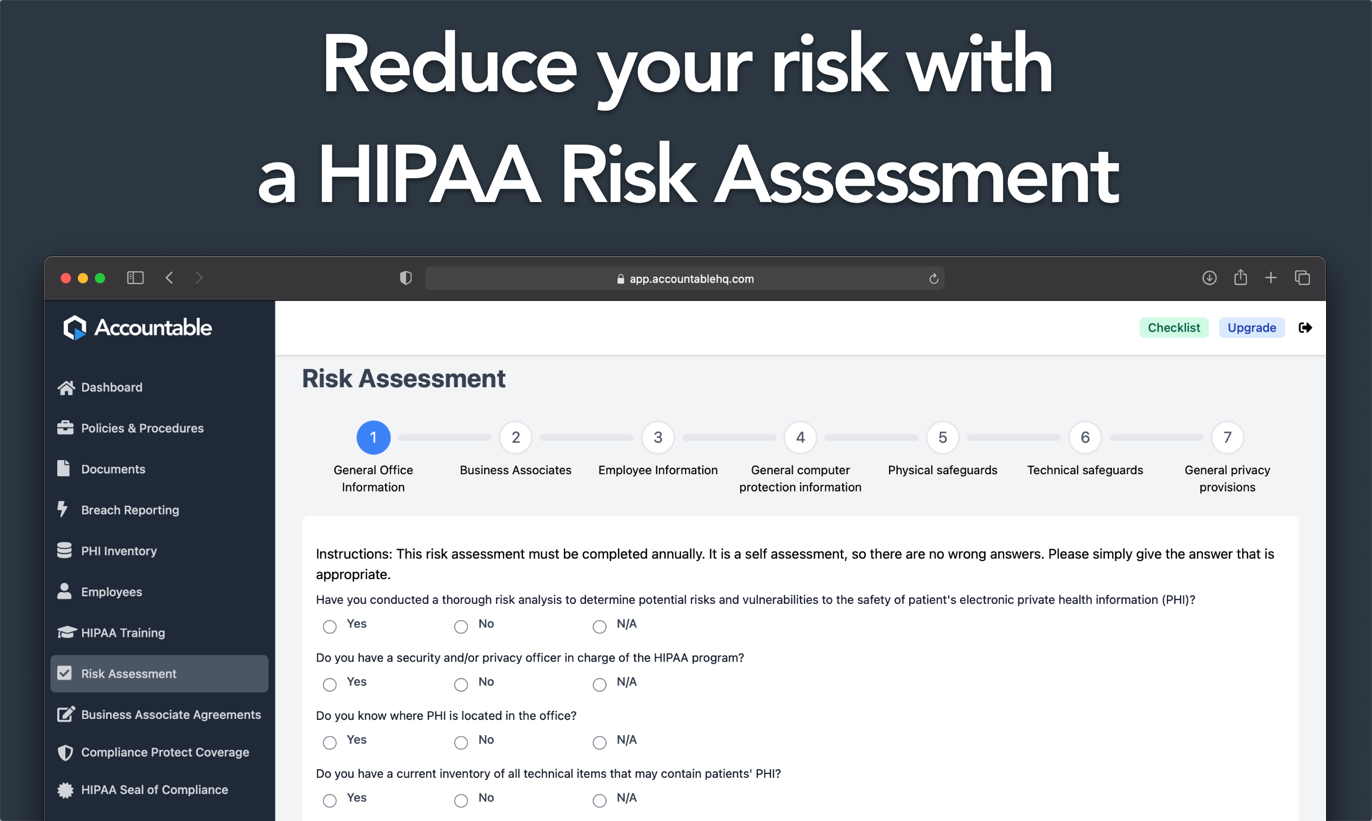1372x821 pixels.
Task: Click the Employees person icon
Action: click(64, 591)
